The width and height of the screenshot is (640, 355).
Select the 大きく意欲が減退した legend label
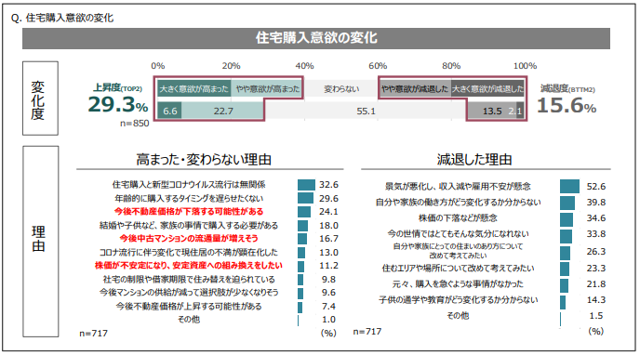[x=487, y=88]
